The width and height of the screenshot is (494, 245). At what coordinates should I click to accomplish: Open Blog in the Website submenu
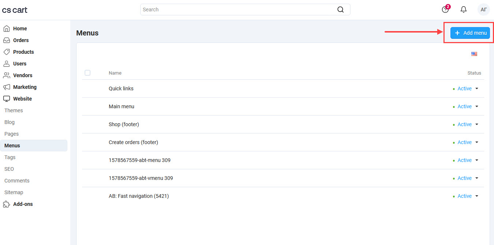click(10, 122)
